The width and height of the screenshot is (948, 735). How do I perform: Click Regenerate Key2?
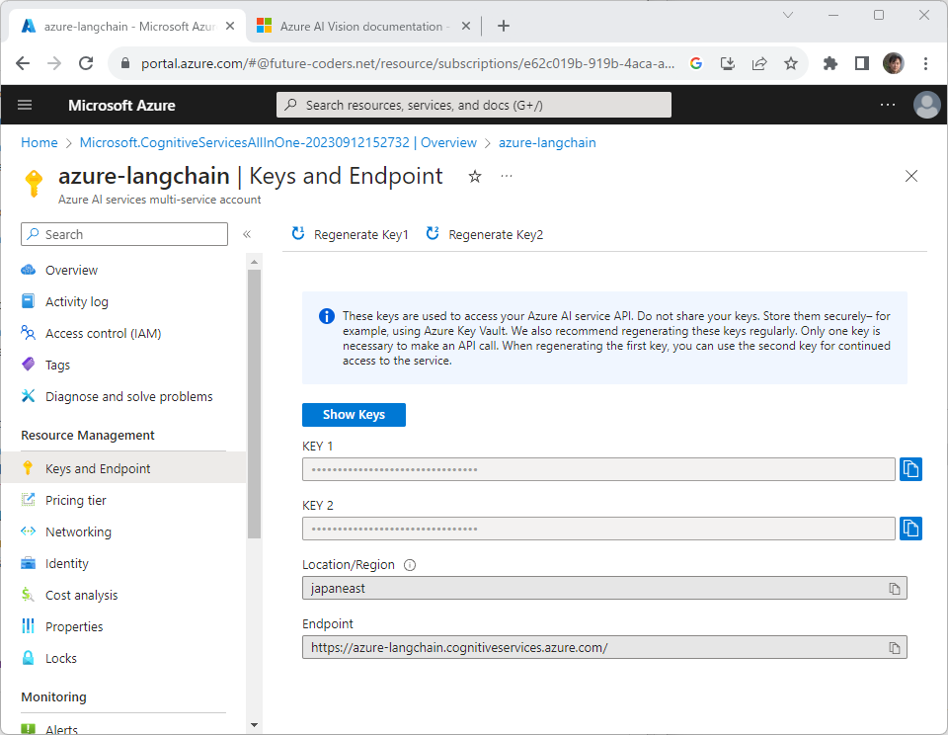484,235
